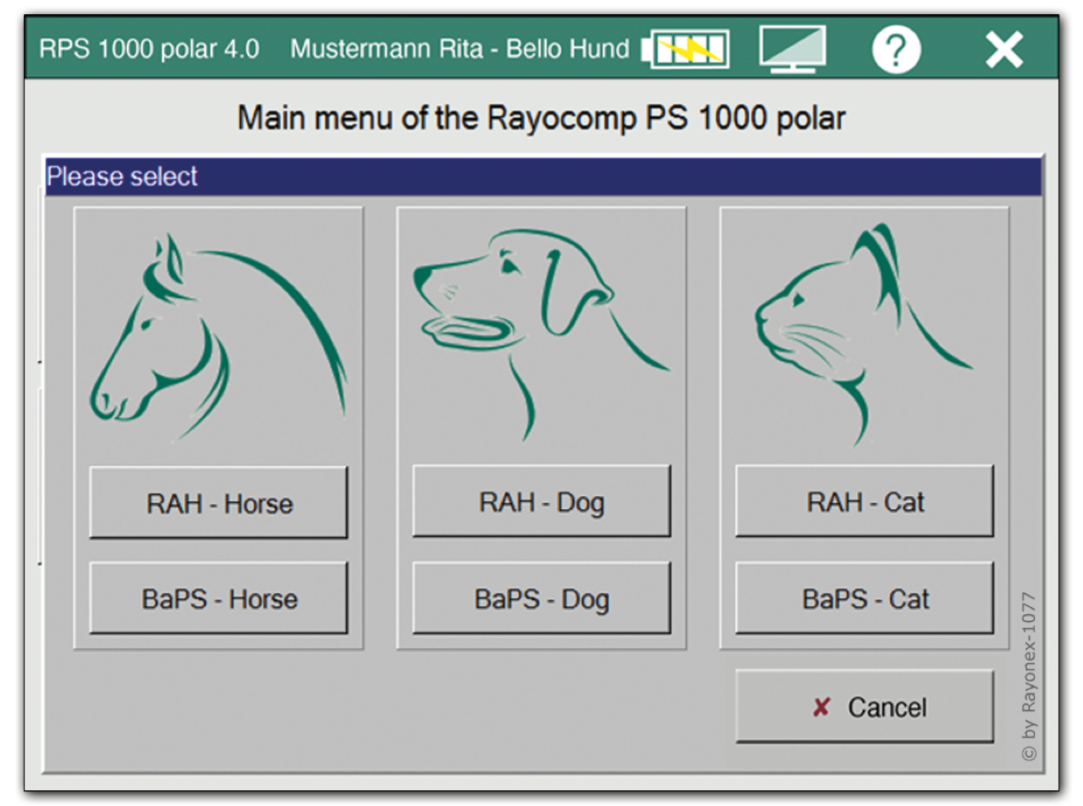The width and height of the screenshot is (1083, 806).
Task: Click the patient name Mustermann Rita - Bello Hund
Action: coord(459,49)
